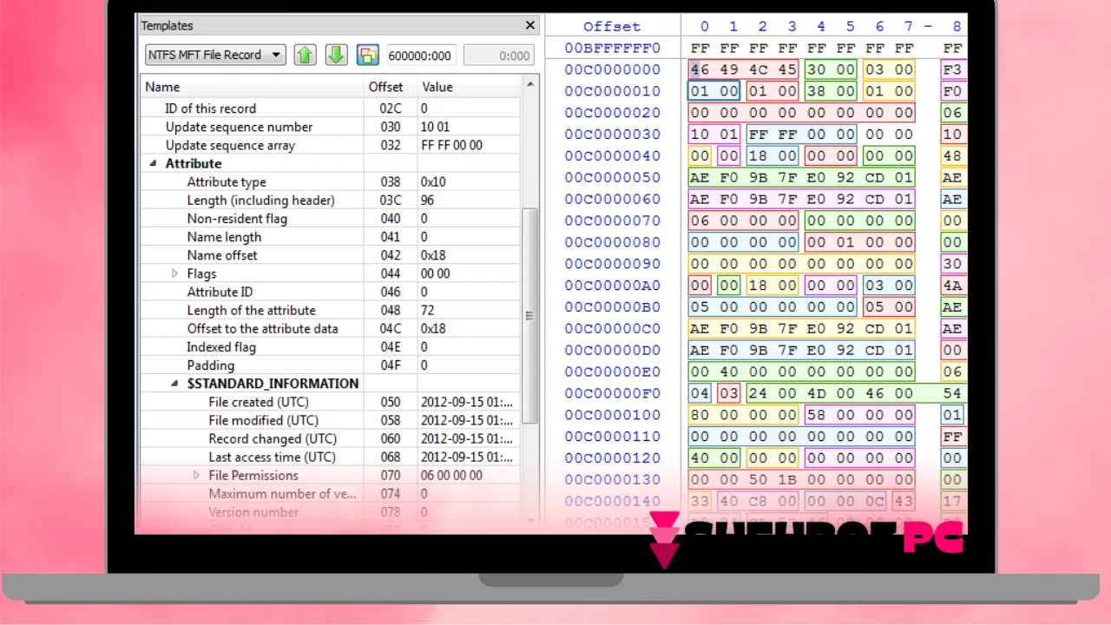Select the 'Attribute type' row
The height and width of the screenshot is (625, 1111).
tap(330, 182)
